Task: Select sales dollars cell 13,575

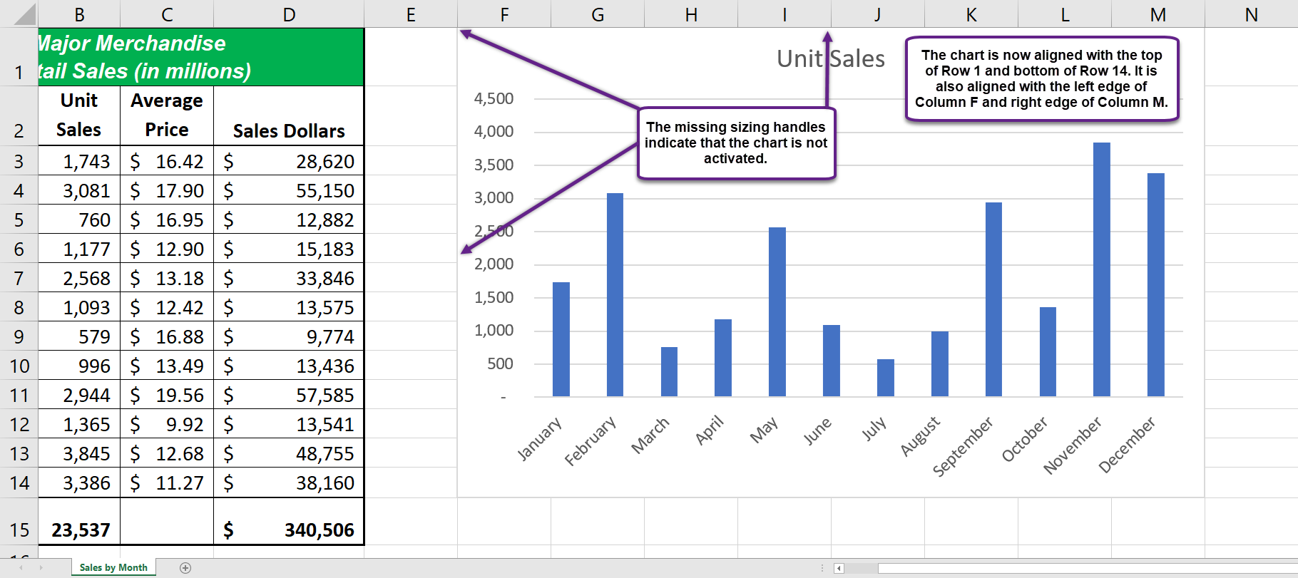Action: (x=289, y=307)
